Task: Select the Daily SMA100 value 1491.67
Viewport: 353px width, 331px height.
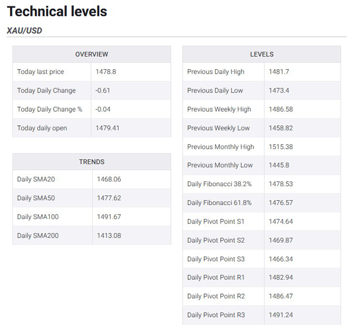Action: click(109, 217)
